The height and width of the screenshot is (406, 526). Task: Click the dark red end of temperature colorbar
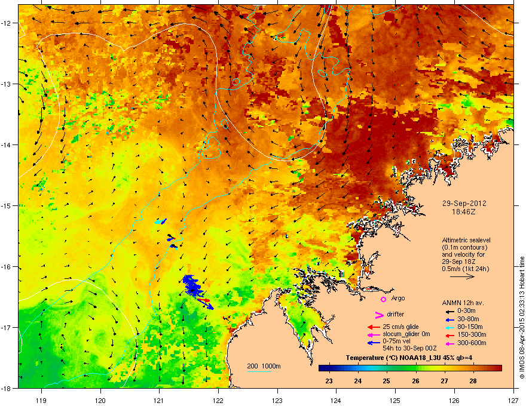pos(499,368)
